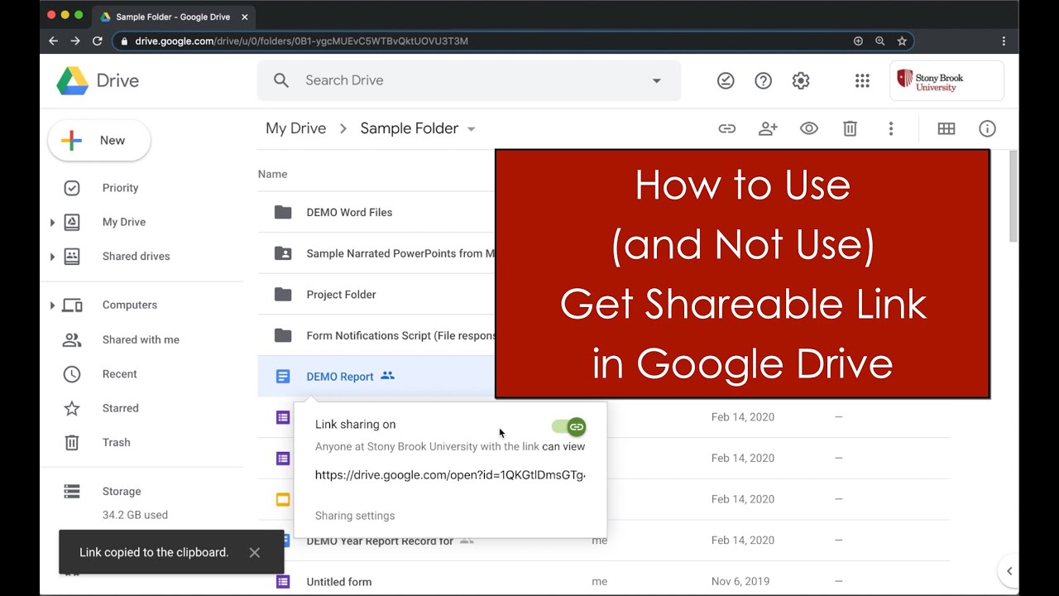Select the Sample Folder - Google Drive tab
The image size is (1059, 596).
[172, 17]
